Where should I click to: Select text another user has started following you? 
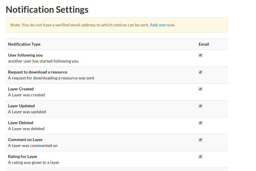coord(43,61)
